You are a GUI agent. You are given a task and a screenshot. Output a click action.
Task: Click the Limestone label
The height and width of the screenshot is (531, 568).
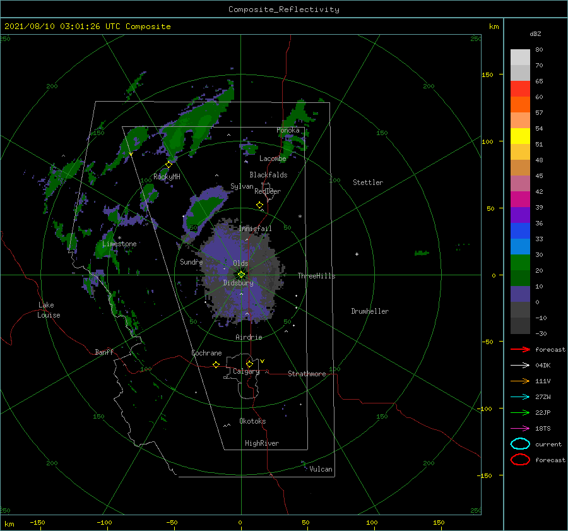tap(119, 244)
